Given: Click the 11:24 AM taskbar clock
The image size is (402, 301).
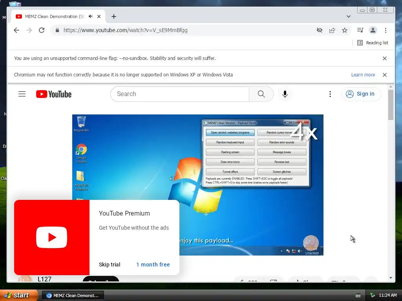Looking at the screenshot, I should click(387, 296).
